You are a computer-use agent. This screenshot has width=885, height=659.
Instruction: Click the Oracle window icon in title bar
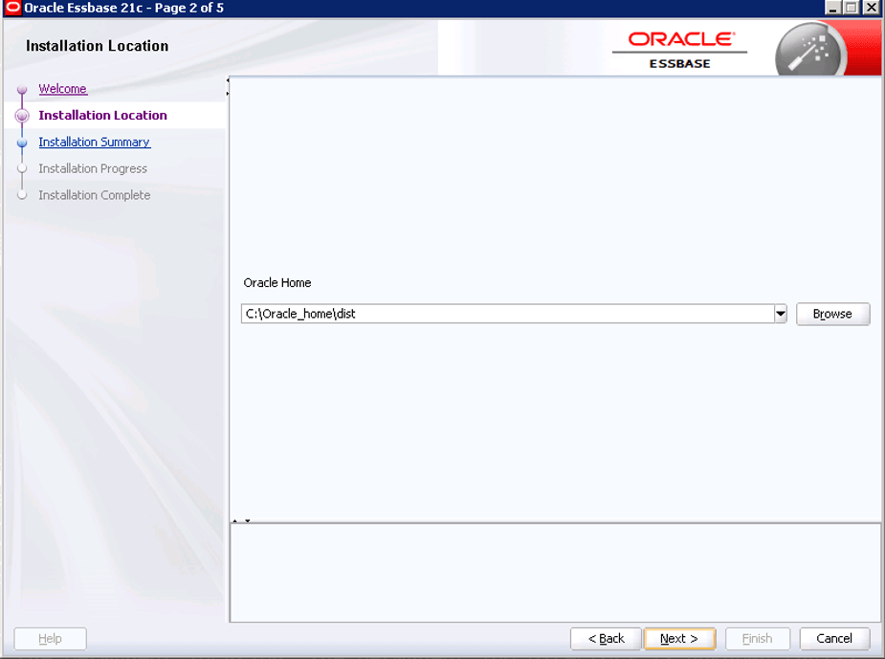tap(12, 8)
